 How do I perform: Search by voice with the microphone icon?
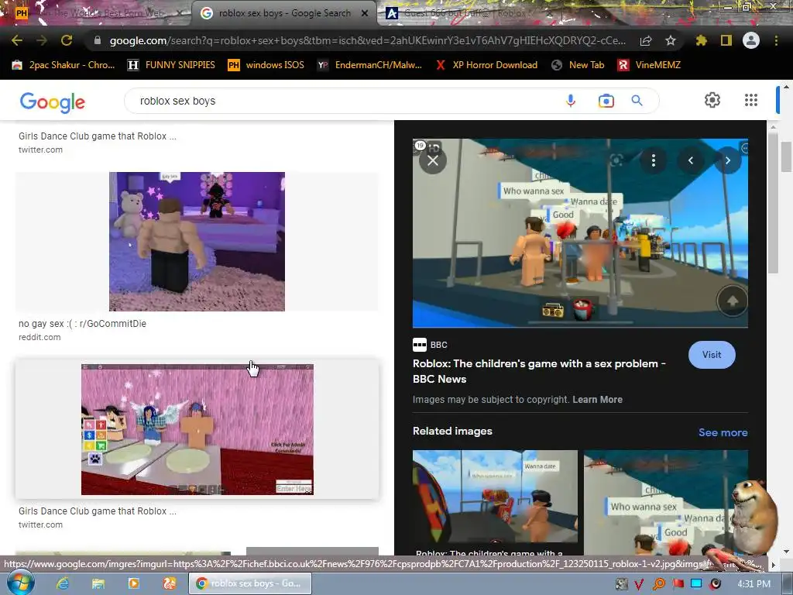[571, 101]
